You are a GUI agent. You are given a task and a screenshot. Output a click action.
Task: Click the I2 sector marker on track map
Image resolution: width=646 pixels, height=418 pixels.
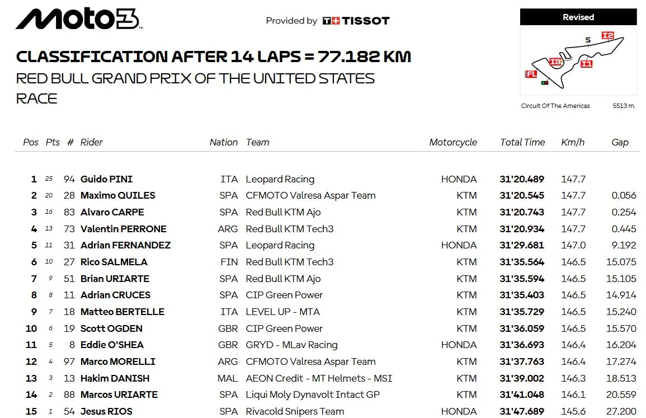pyautogui.click(x=607, y=35)
